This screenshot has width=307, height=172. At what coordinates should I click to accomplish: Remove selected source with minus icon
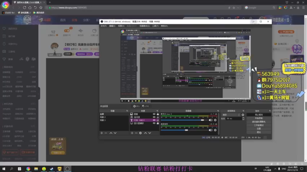[136, 133]
